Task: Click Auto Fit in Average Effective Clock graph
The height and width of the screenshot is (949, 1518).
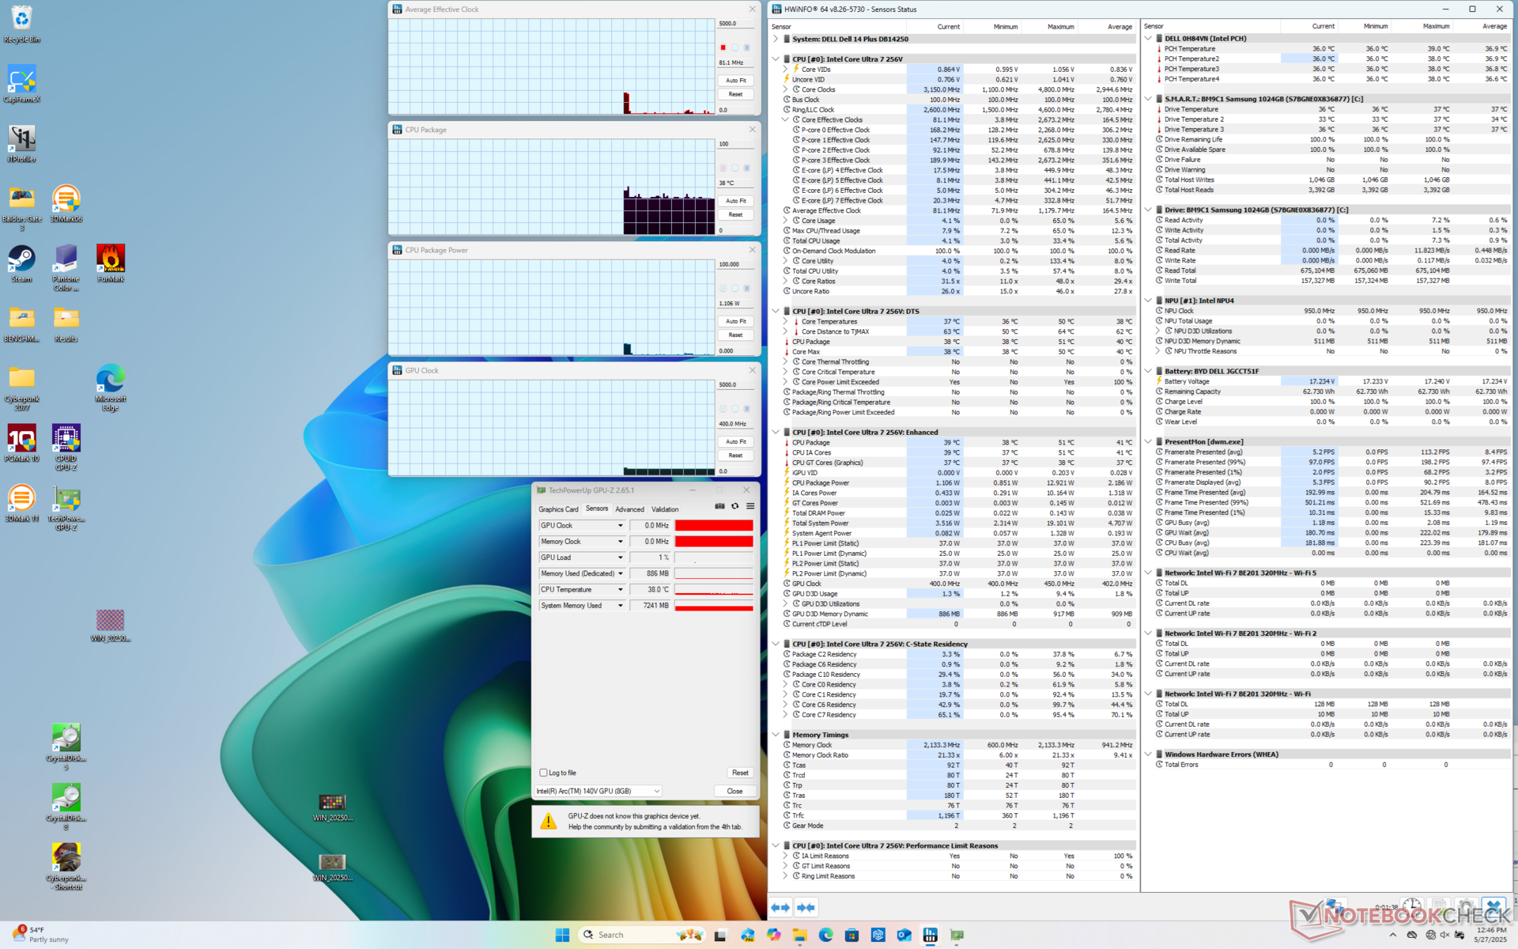Action: click(x=735, y=81)
